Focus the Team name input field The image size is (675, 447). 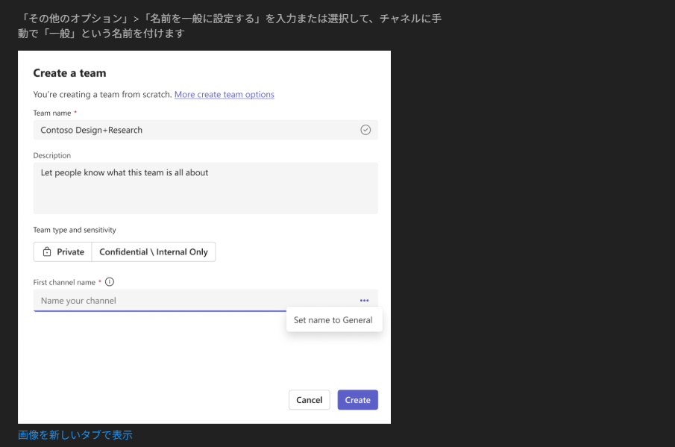pos(205,130)
